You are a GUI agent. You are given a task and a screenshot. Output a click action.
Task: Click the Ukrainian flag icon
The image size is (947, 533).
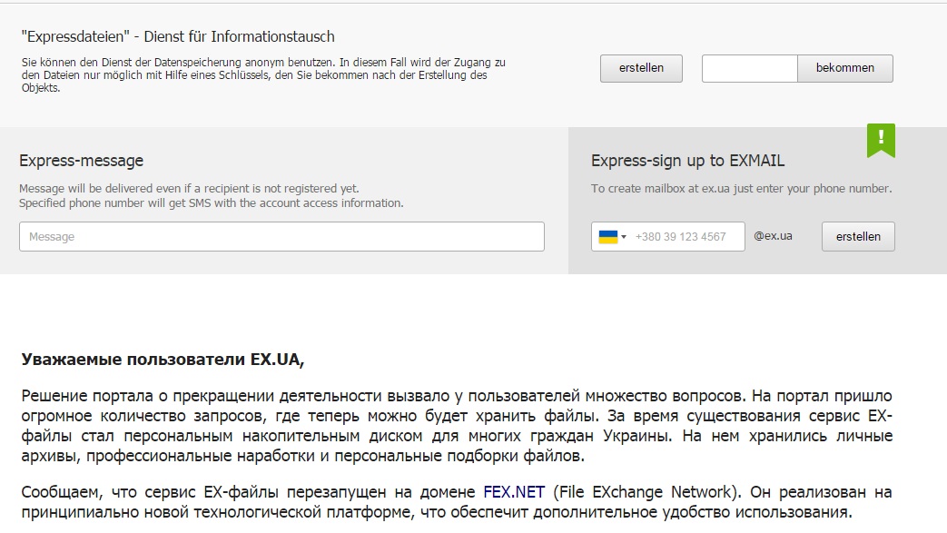click(607, 237)
